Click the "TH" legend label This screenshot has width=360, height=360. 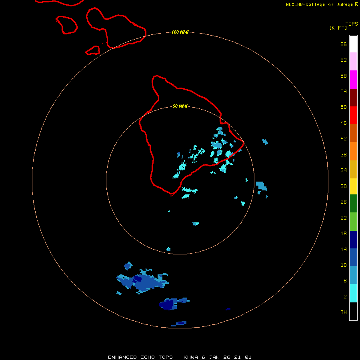pos(344,312)
